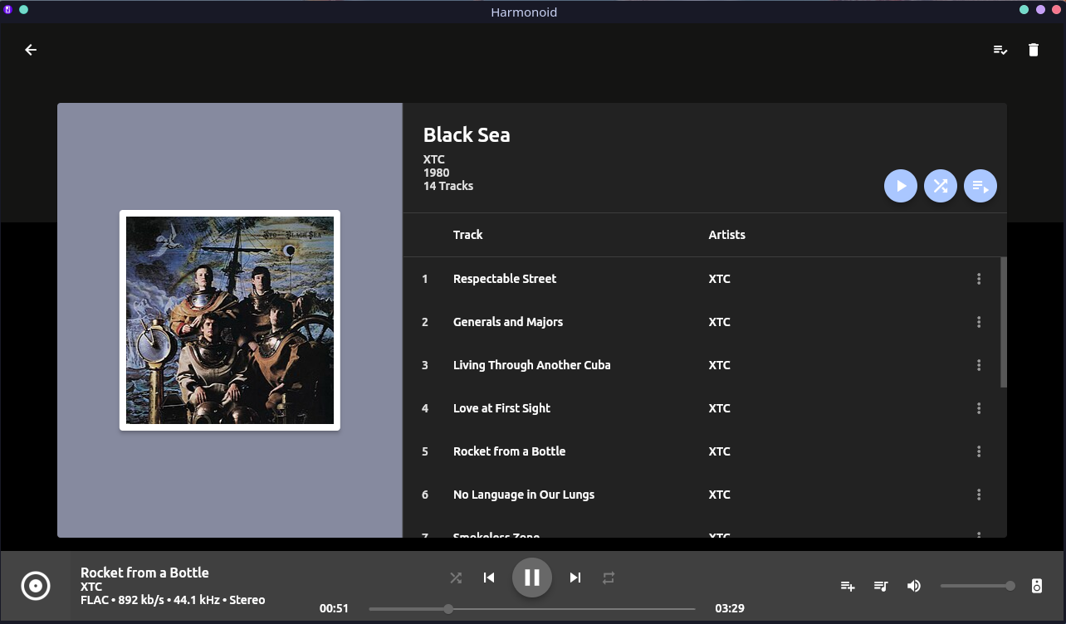Go back using the left arrow
Viewport: 1066px width, 624px height.
pyautogui.click(x=31, y=50)
